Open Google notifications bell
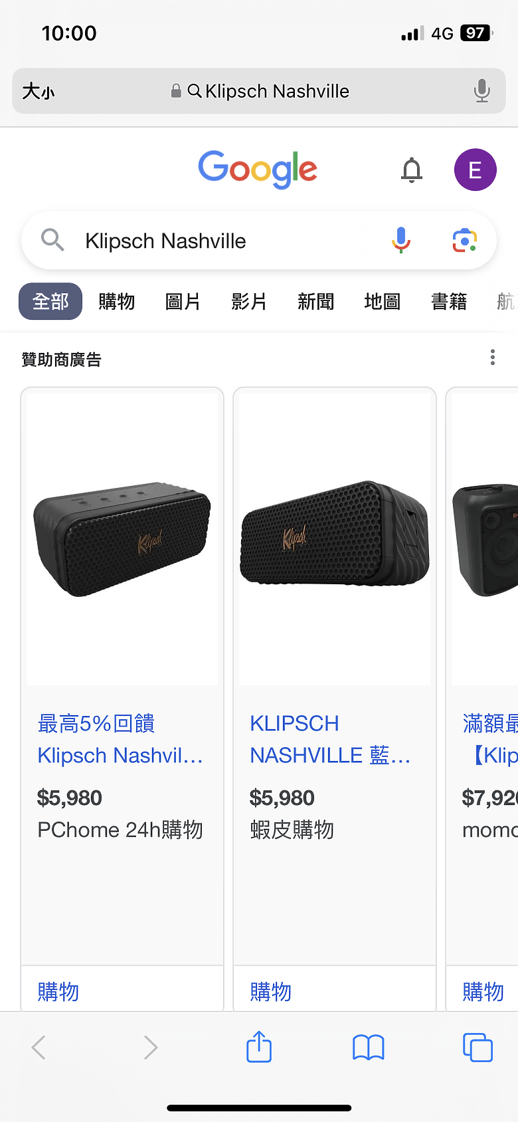The height and width of the screenshot is (1122, 518). click(412, 170)
